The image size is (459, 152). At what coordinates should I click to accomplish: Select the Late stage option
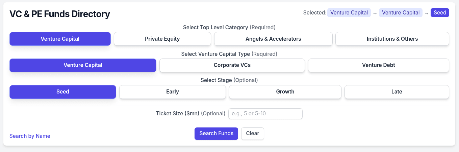coord(397,92)
